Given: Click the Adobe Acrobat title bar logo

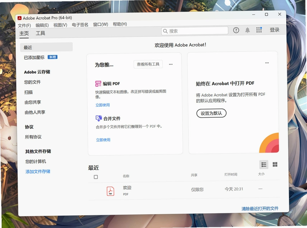Looking at the screenshot, I should coord(20,18).
